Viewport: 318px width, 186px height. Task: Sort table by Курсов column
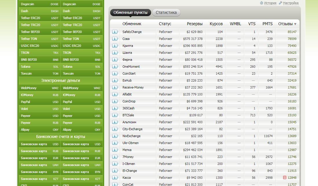coord(216,24)
